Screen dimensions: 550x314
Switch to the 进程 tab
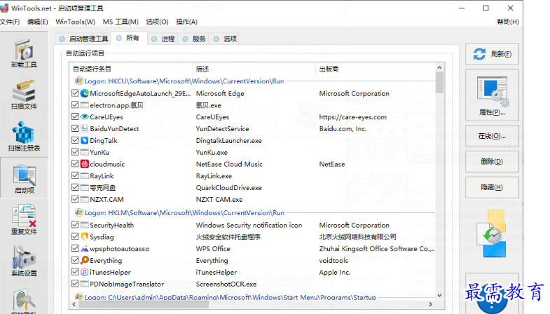point(163,39)
